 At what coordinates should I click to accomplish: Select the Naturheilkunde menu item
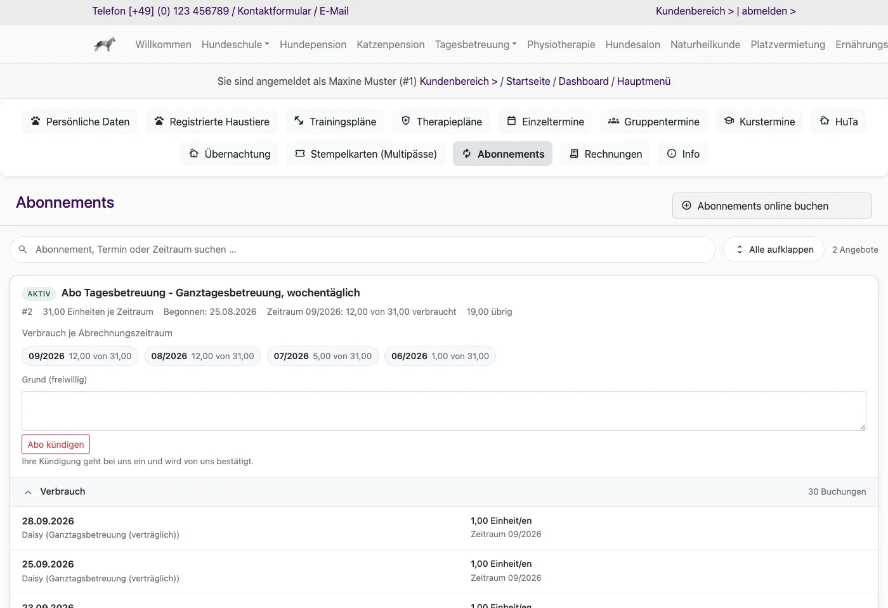coord(705,44)
